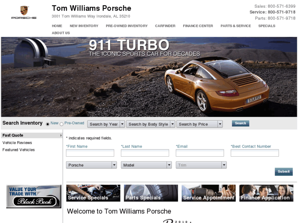Image resolution: width=298 pixels, height=223 pixels.
Task: Open the Search by Year dropdown
Action: 106,124
